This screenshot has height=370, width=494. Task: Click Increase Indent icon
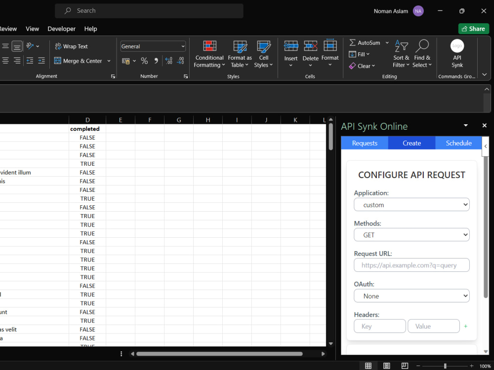41,60
